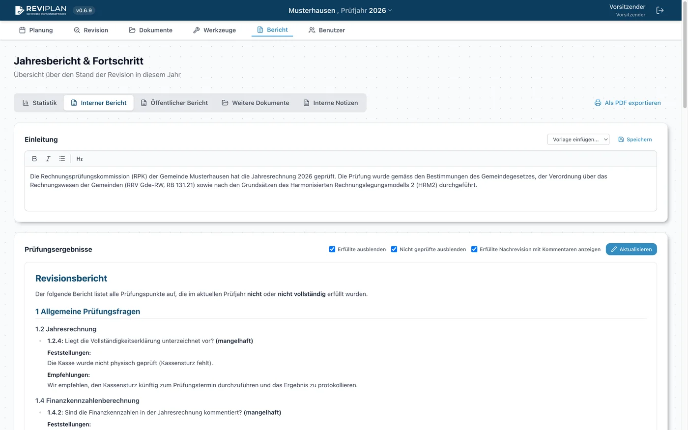
Task: Apply bold formatting in editor
Action: [34, 159]
